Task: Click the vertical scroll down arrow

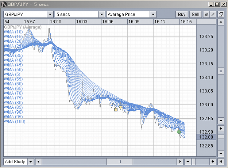Action: point(221,121)
